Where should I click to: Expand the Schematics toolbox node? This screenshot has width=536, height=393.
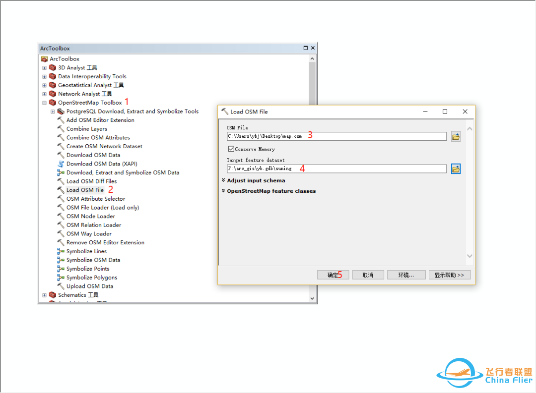pyautogui.click(x=45, y=295)
